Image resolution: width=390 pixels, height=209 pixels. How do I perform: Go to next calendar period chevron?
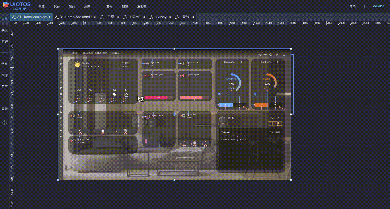pos(279,118)
